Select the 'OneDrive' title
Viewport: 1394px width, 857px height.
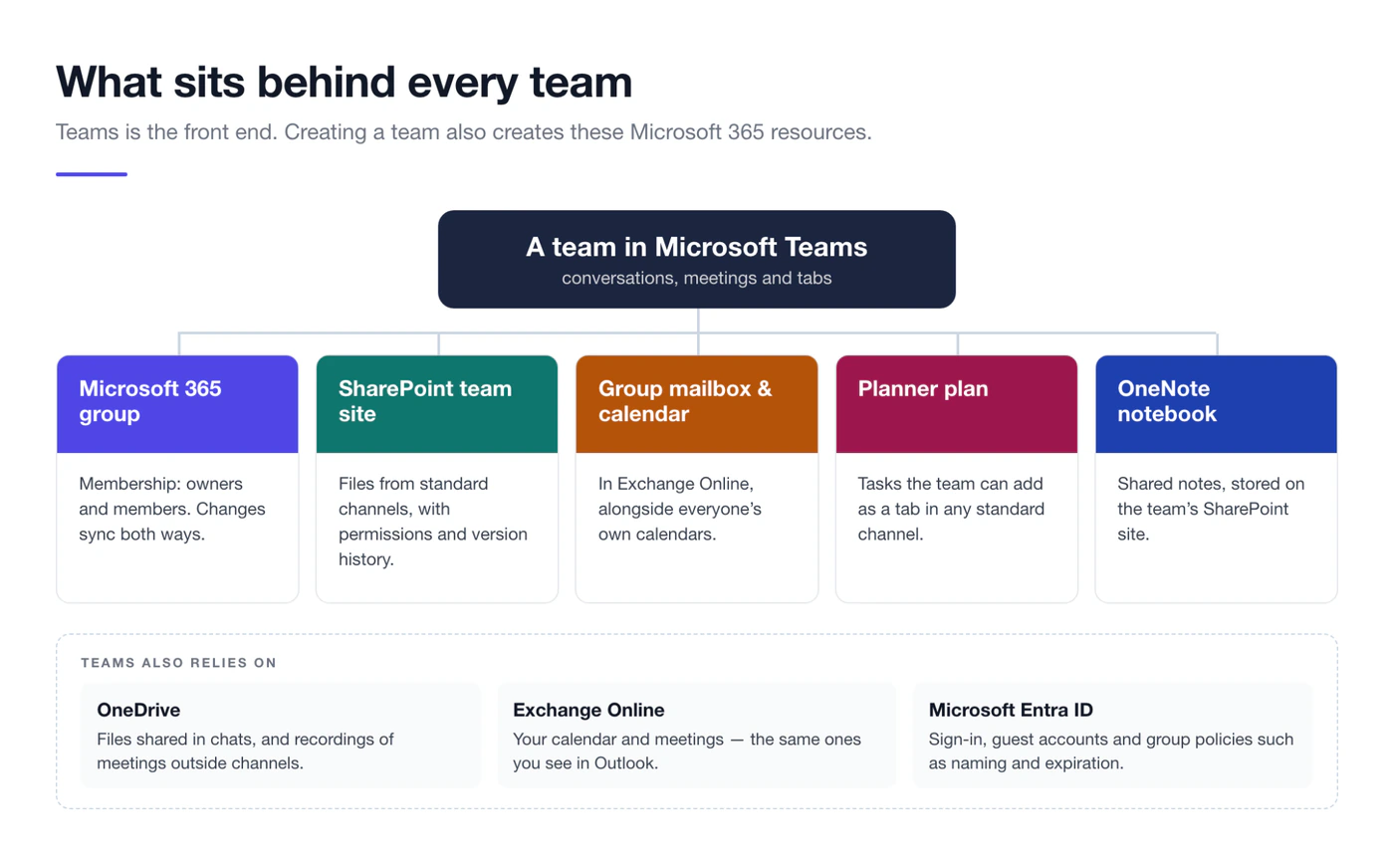pos(138,710)
